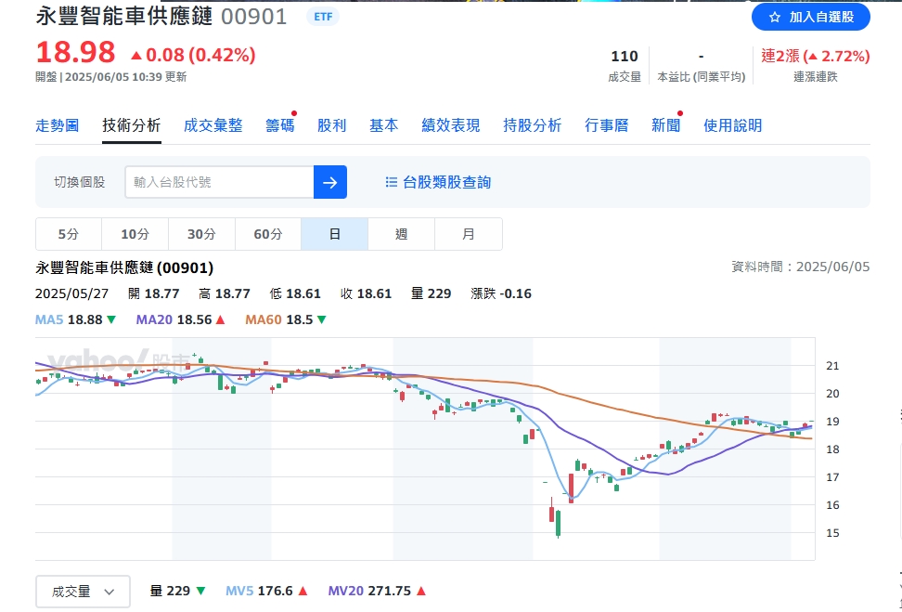Open the 新聞 tab
This screenshot has height=612, width=902.
click(x=665, y=125)
